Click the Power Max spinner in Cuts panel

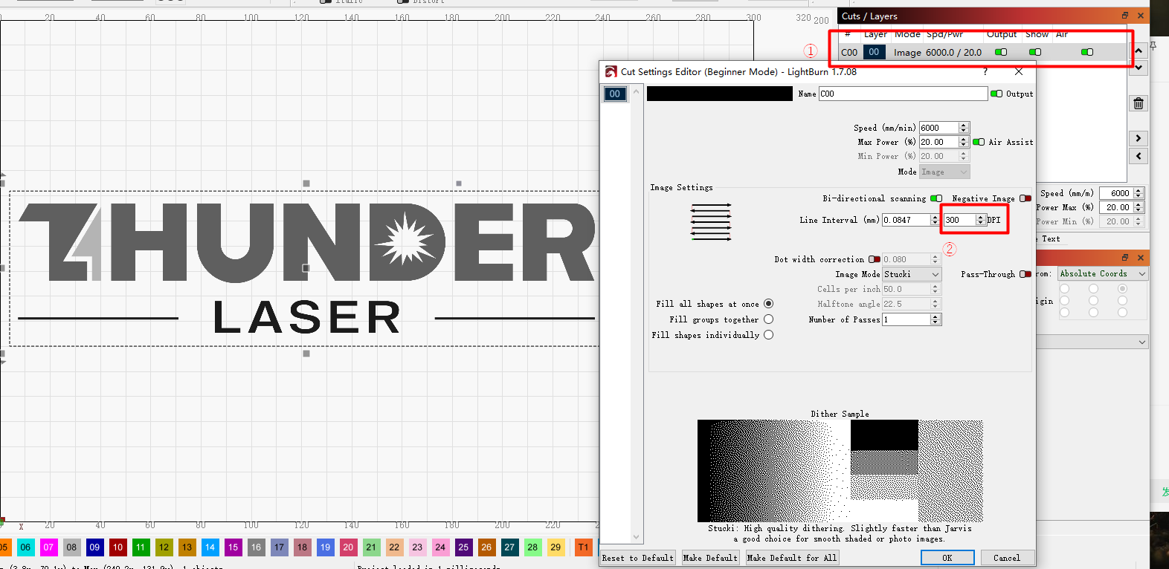(x=1139, y=207)
